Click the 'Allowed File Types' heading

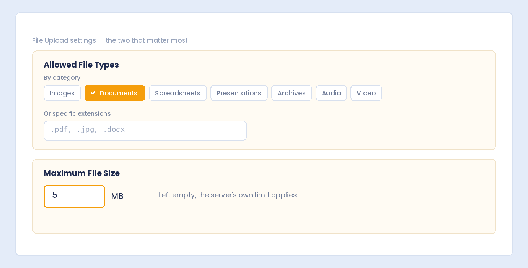pos(81,65)
